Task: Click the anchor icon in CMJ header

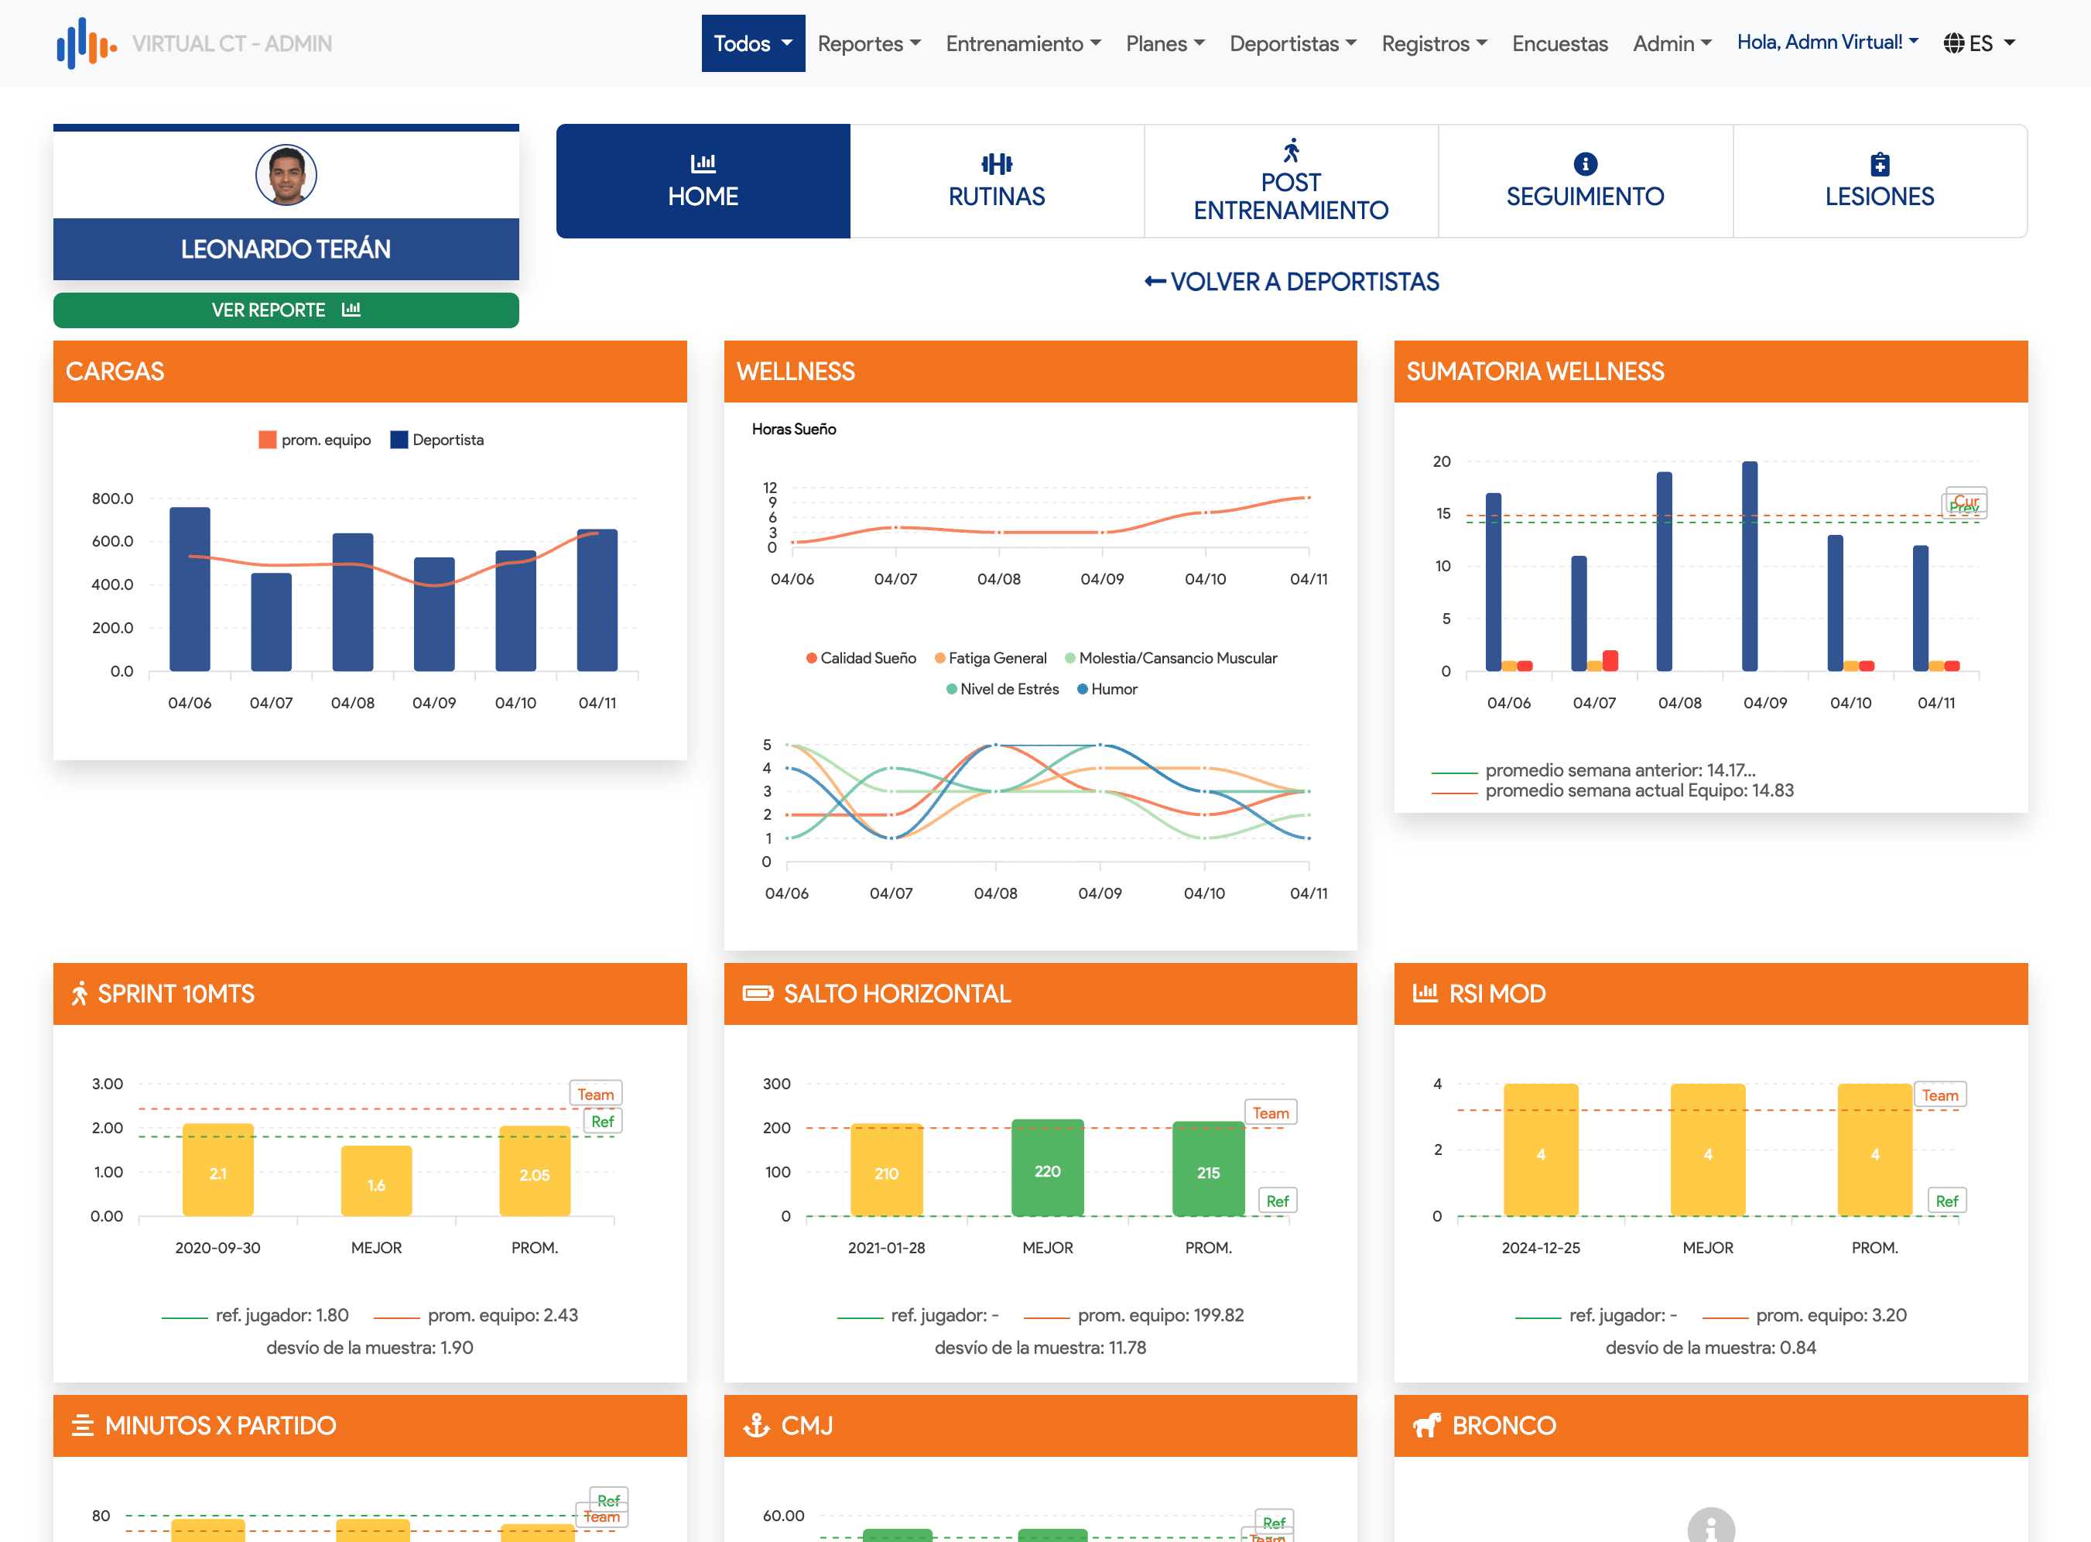Action: tap(756, 1425)
